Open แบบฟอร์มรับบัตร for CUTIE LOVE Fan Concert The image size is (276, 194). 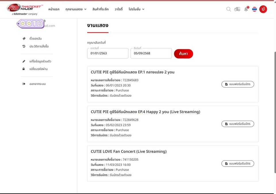[237, 163]
